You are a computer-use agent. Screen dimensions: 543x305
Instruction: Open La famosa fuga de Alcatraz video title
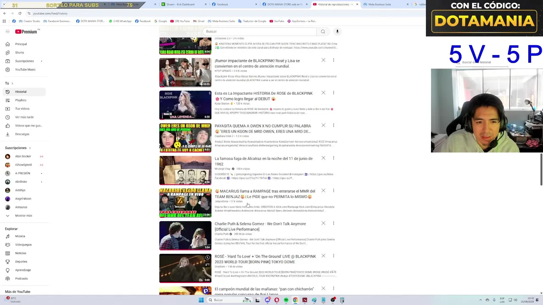pos(263,161)
